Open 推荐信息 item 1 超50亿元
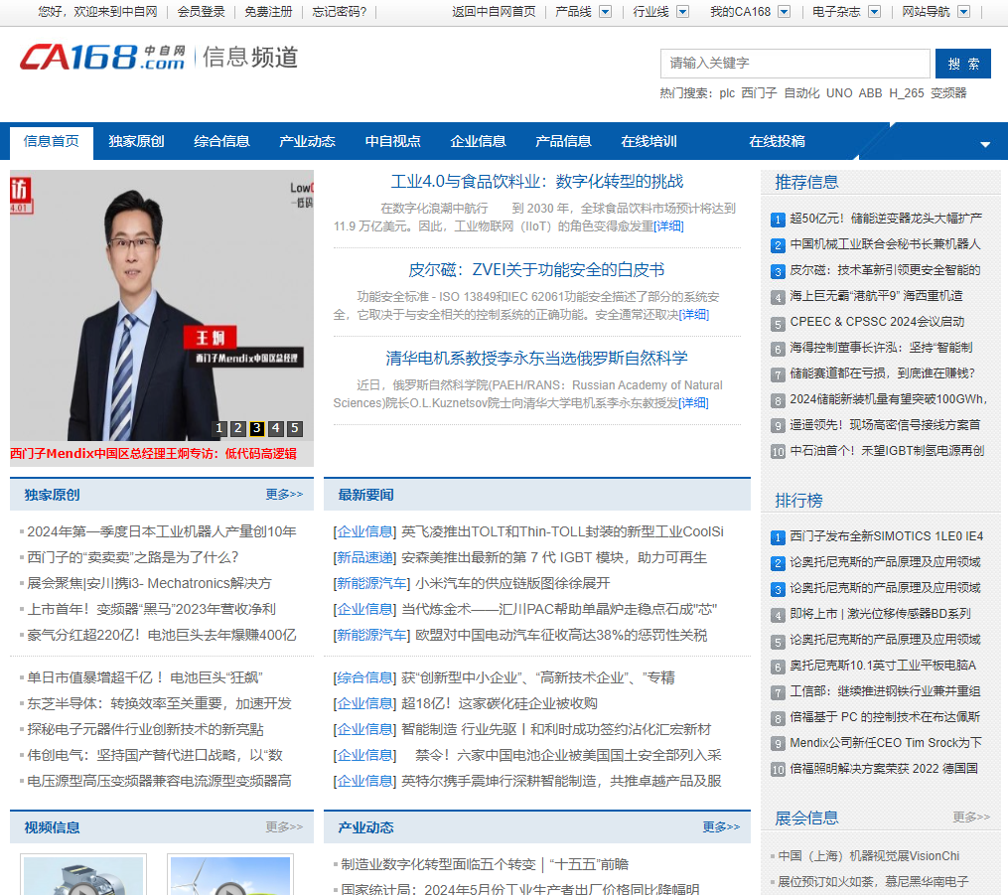Viewport: 1008px width, 895px height. tap(885, 219)
